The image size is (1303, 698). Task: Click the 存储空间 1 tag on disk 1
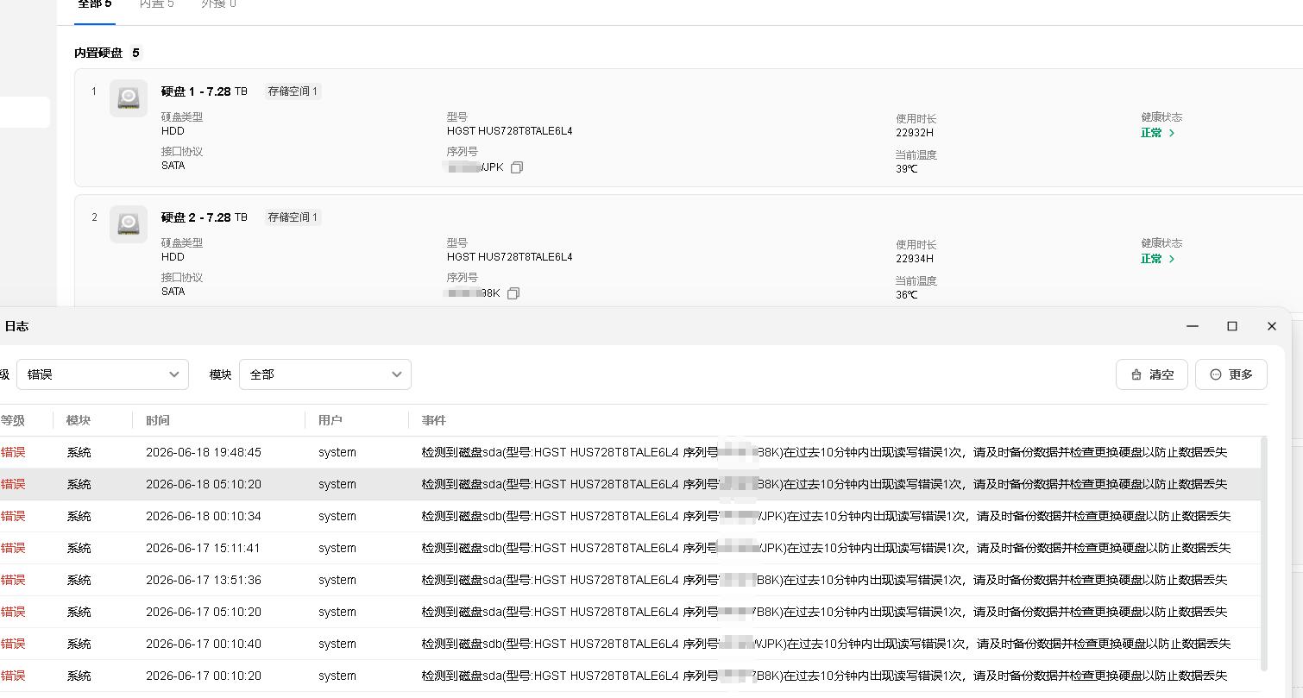[x=293, y=91]
